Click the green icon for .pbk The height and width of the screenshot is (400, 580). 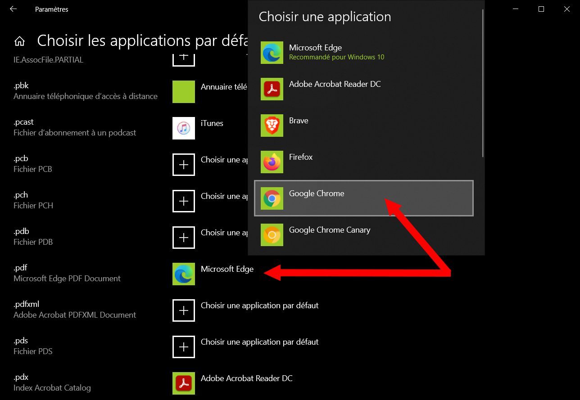click(184, 92)
